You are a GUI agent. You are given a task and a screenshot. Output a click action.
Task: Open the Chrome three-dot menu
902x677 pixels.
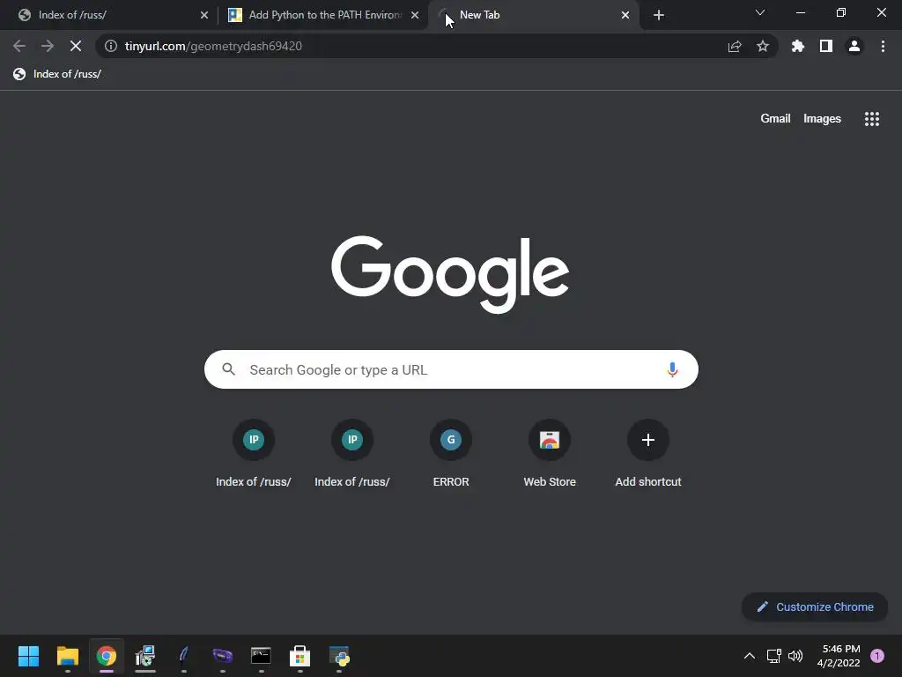(x=883, y=46)
